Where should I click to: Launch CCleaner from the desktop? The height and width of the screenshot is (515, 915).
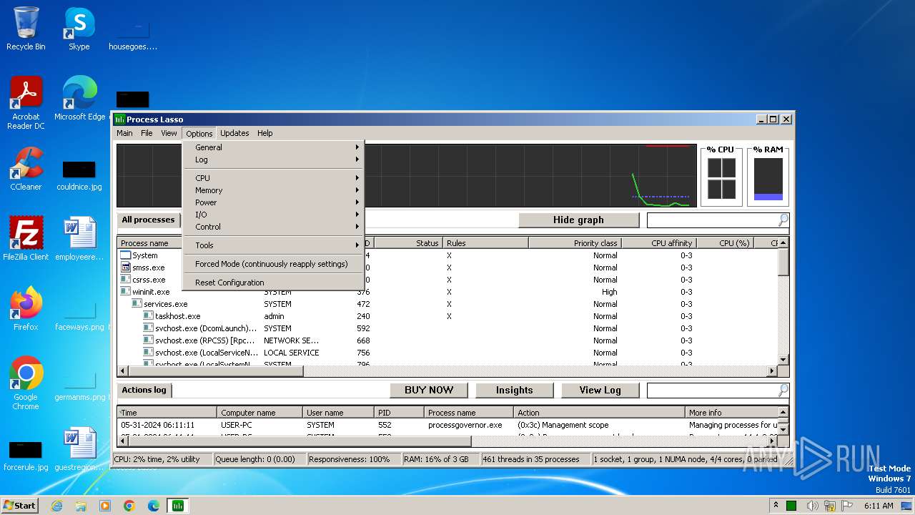pyautogui.click(x=26, y=169)
